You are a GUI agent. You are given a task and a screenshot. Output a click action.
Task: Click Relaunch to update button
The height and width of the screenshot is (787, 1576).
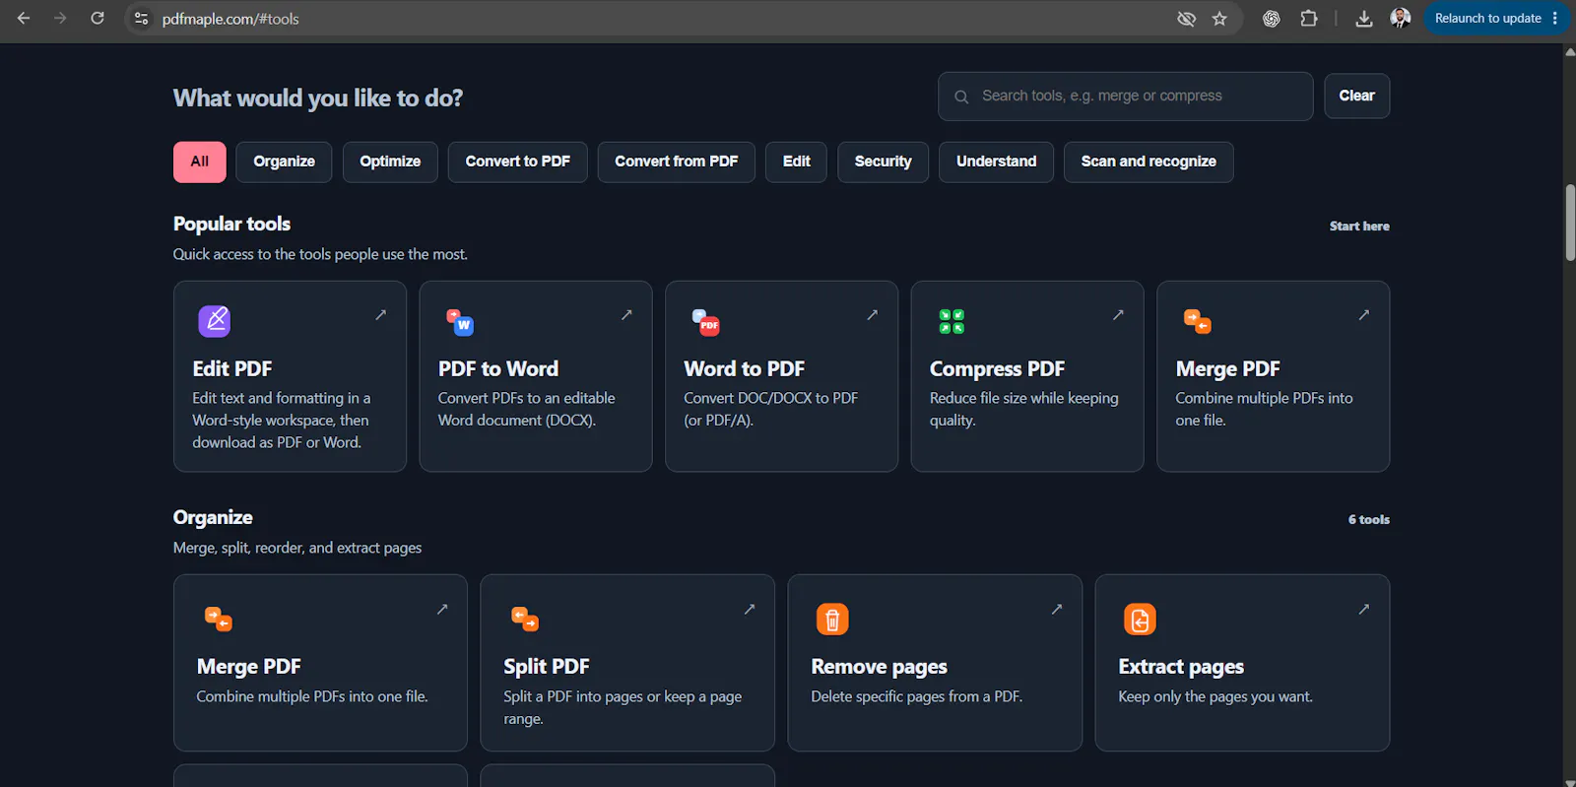click(x=1495, y=19)
